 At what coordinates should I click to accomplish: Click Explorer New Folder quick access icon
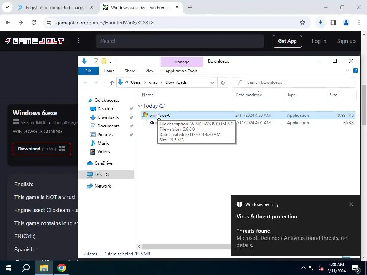pos(104,61)
